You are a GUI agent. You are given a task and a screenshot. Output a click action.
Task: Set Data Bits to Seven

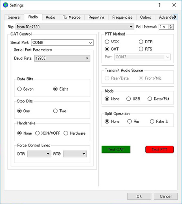20,89
